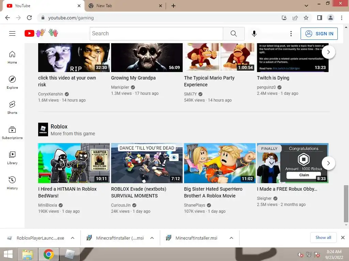Click the YouTube search field

tap(156, 34)
